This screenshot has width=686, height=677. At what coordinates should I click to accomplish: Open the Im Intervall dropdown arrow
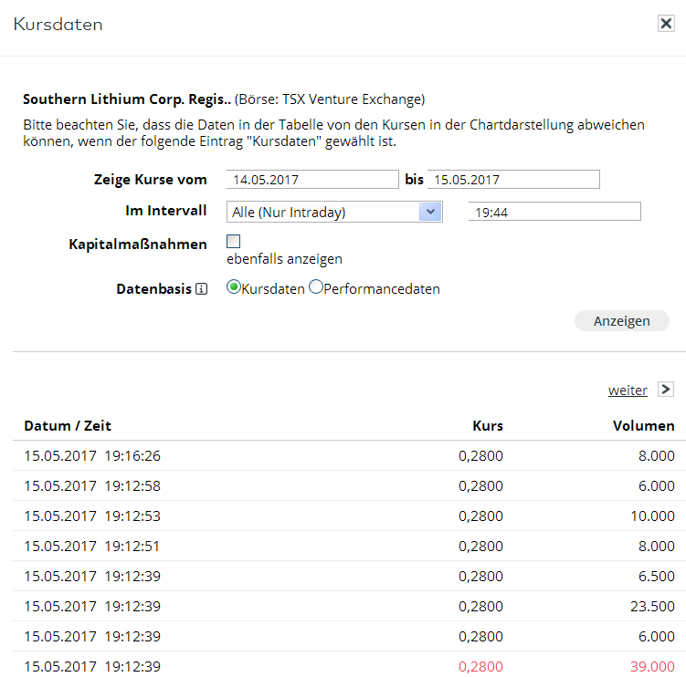(x=429, y=212)
